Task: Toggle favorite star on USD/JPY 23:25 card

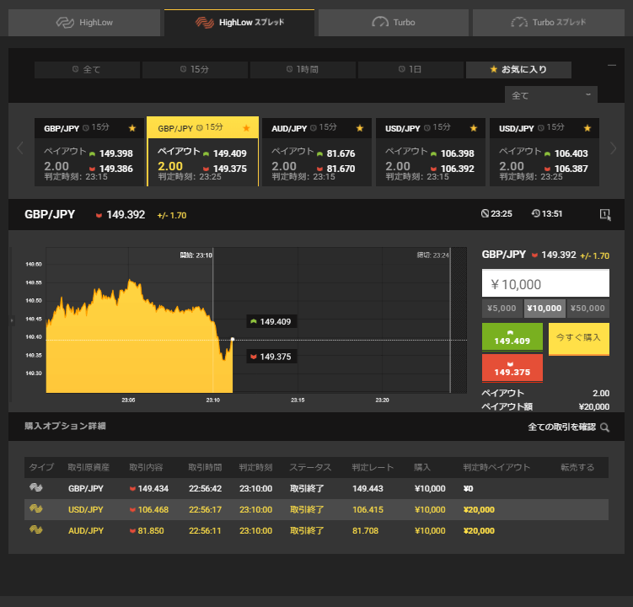Action: coord(587,128)
